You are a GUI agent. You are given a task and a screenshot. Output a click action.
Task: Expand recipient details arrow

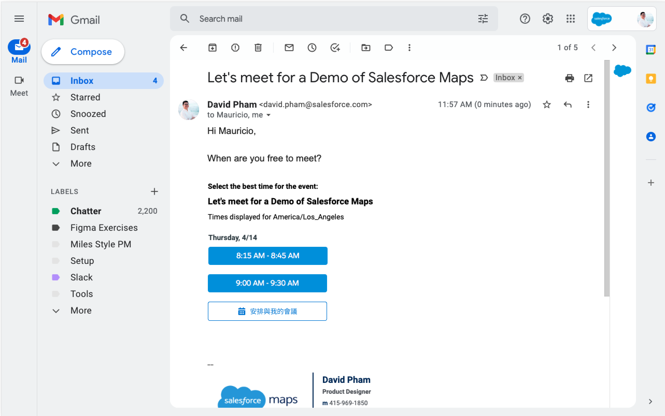[268, 115]
